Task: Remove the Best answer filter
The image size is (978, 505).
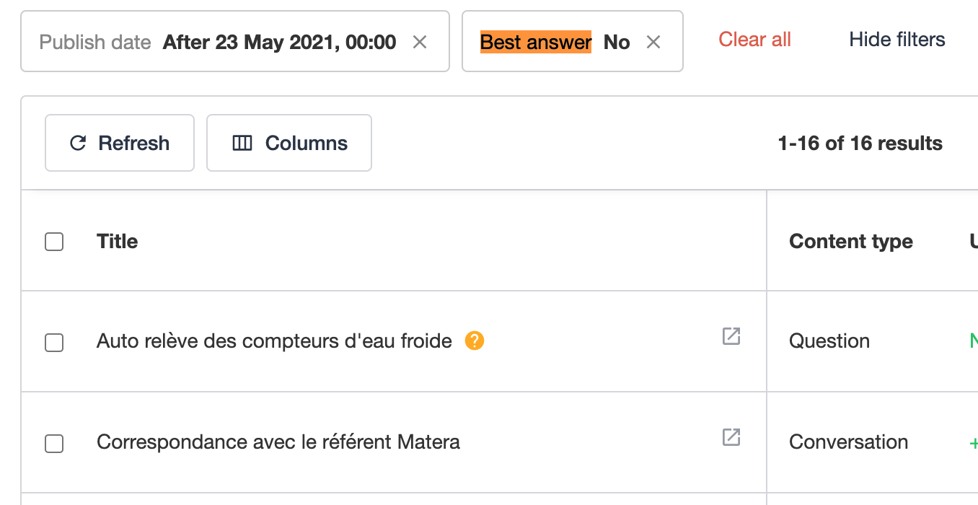Action: [653, 43]
